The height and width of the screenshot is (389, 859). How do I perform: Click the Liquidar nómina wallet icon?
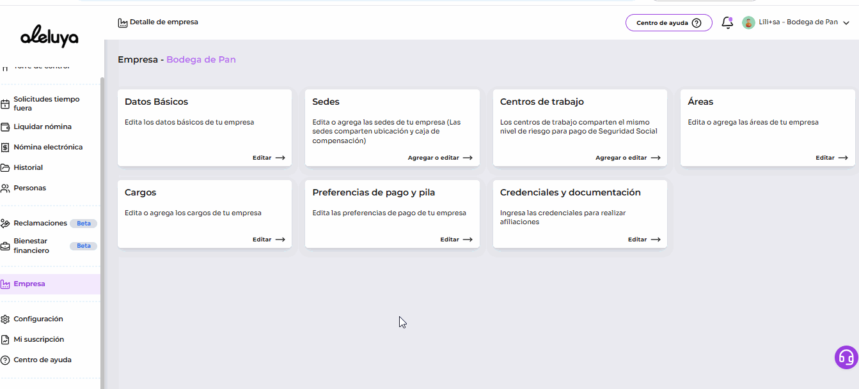click(x=6, y=126)
